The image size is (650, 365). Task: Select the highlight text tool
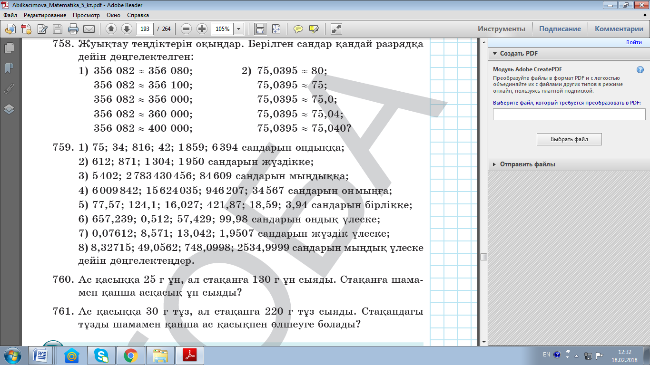click(314, 29)
